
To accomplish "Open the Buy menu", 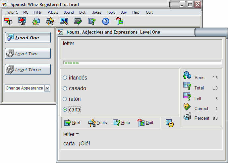I will coord(124,12).
